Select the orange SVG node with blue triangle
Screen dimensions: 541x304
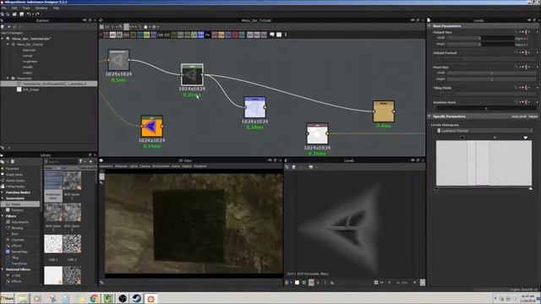151,126
